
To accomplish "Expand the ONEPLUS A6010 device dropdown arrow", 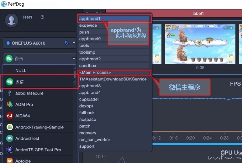I will point(74,43).
